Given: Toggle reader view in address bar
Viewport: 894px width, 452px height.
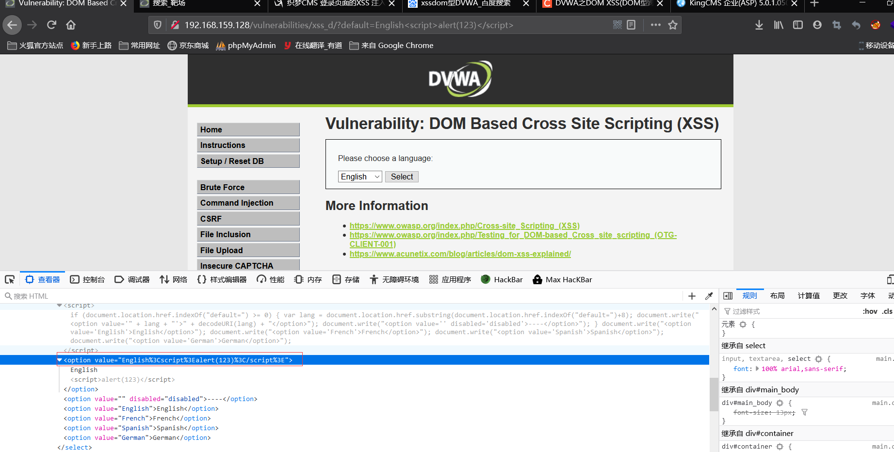Looking at the screenshot, I should coord(631,25).
